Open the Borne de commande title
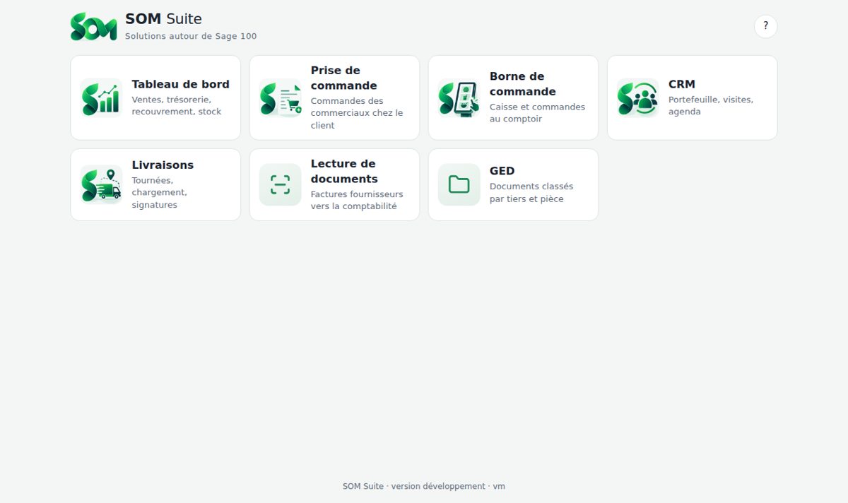Screen dimensions: 848x503 point(523,84)
